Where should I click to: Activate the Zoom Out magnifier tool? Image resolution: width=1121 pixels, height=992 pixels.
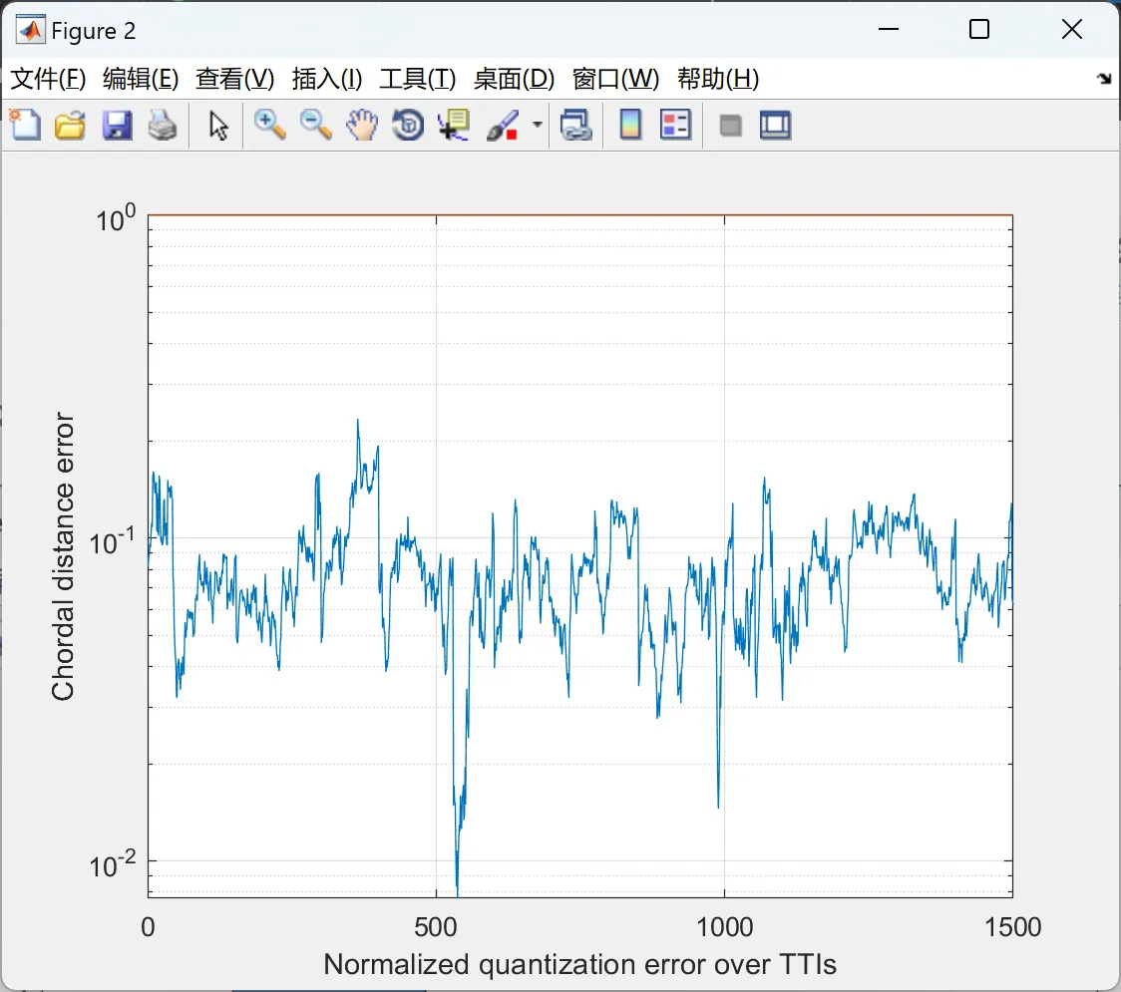[315, 125]
